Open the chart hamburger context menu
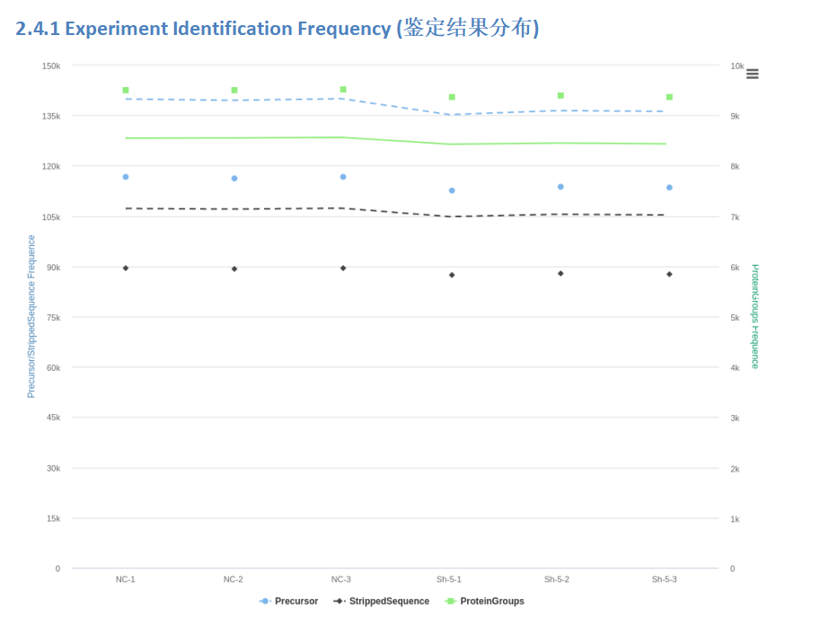Image resolution: width=820 pixels, height=626 pixels. pos(752,74)
